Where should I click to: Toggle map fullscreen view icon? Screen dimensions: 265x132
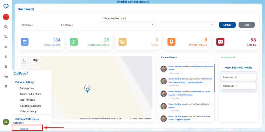point(25,60)
